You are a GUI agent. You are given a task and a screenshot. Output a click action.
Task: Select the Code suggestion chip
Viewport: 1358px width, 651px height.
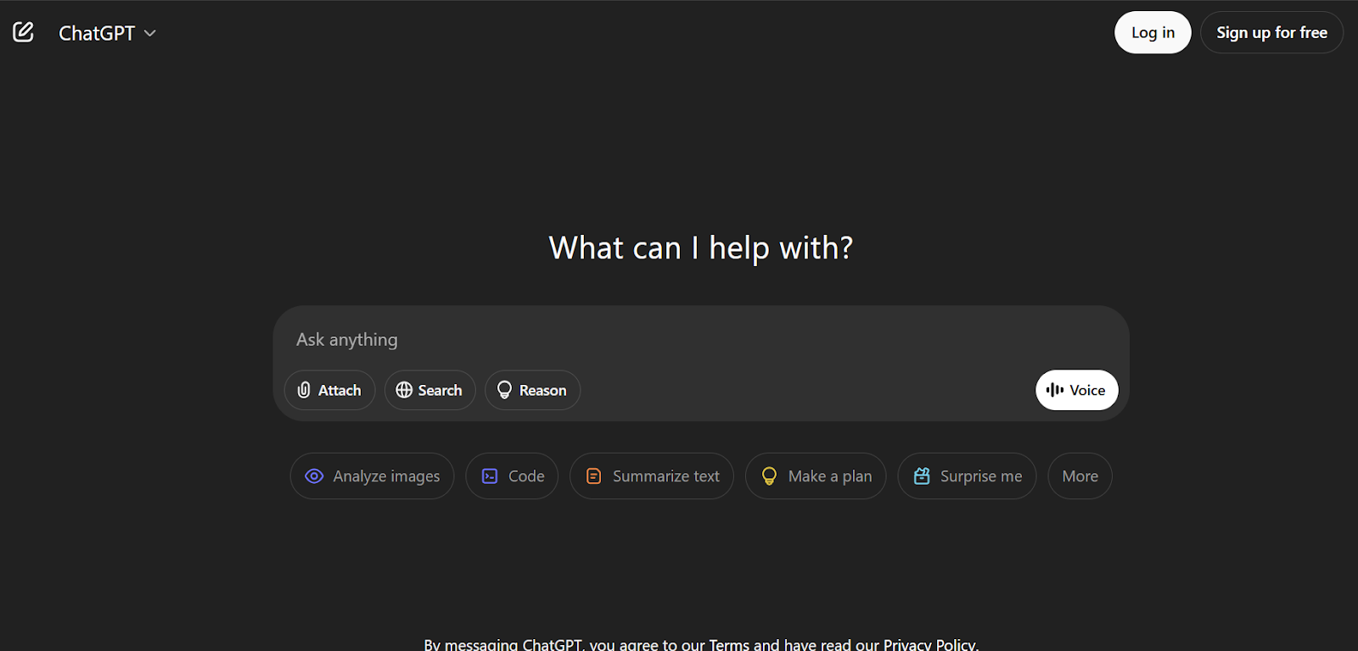[512, 476]
